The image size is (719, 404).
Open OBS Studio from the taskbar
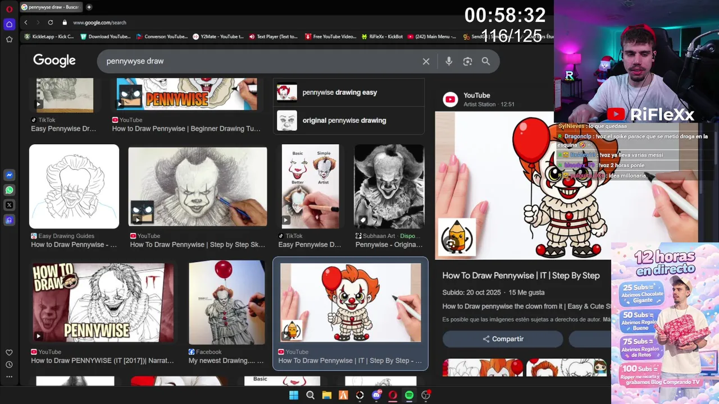[426, 395]
